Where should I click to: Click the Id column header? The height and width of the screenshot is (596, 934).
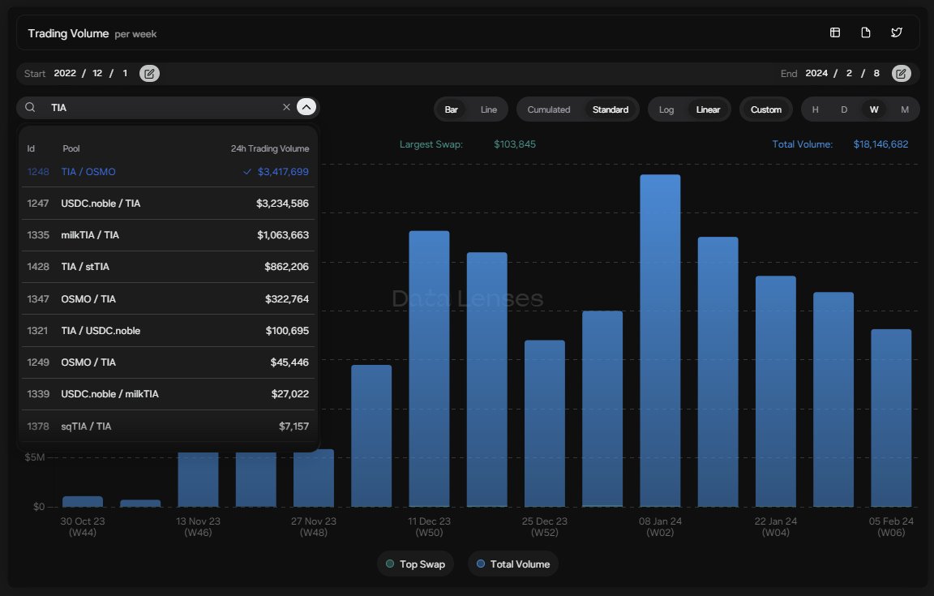click(x=31, y=148)
